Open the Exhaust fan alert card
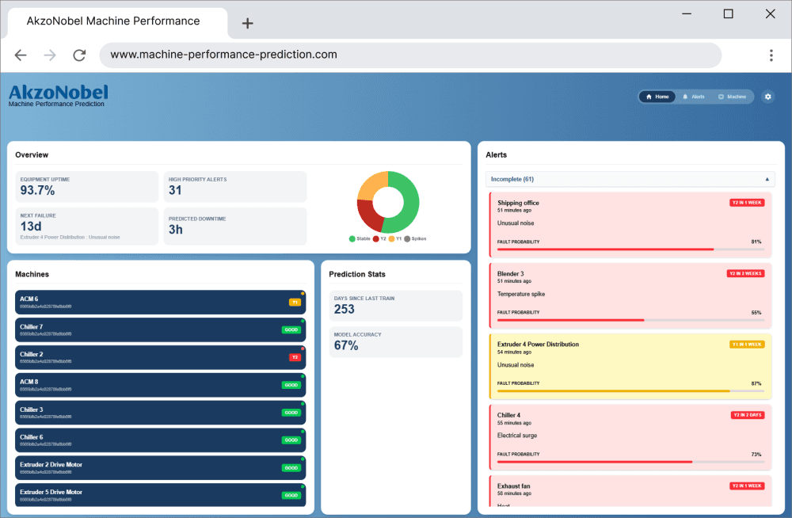The image size is (792, 518). (x=630, y=491)
